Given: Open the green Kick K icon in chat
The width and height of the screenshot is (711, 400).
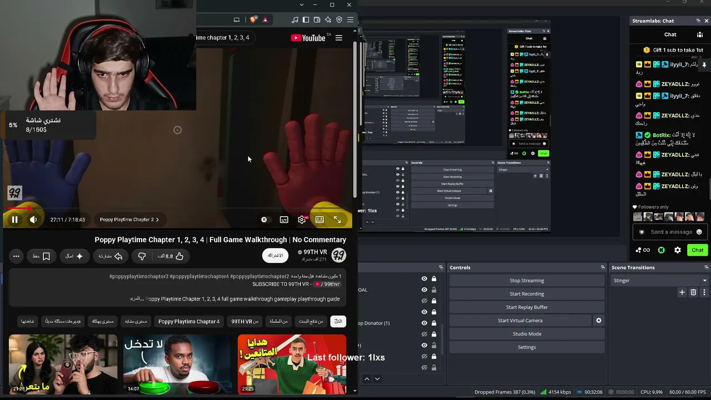Looking at the screenshot, I should [661, 251].
